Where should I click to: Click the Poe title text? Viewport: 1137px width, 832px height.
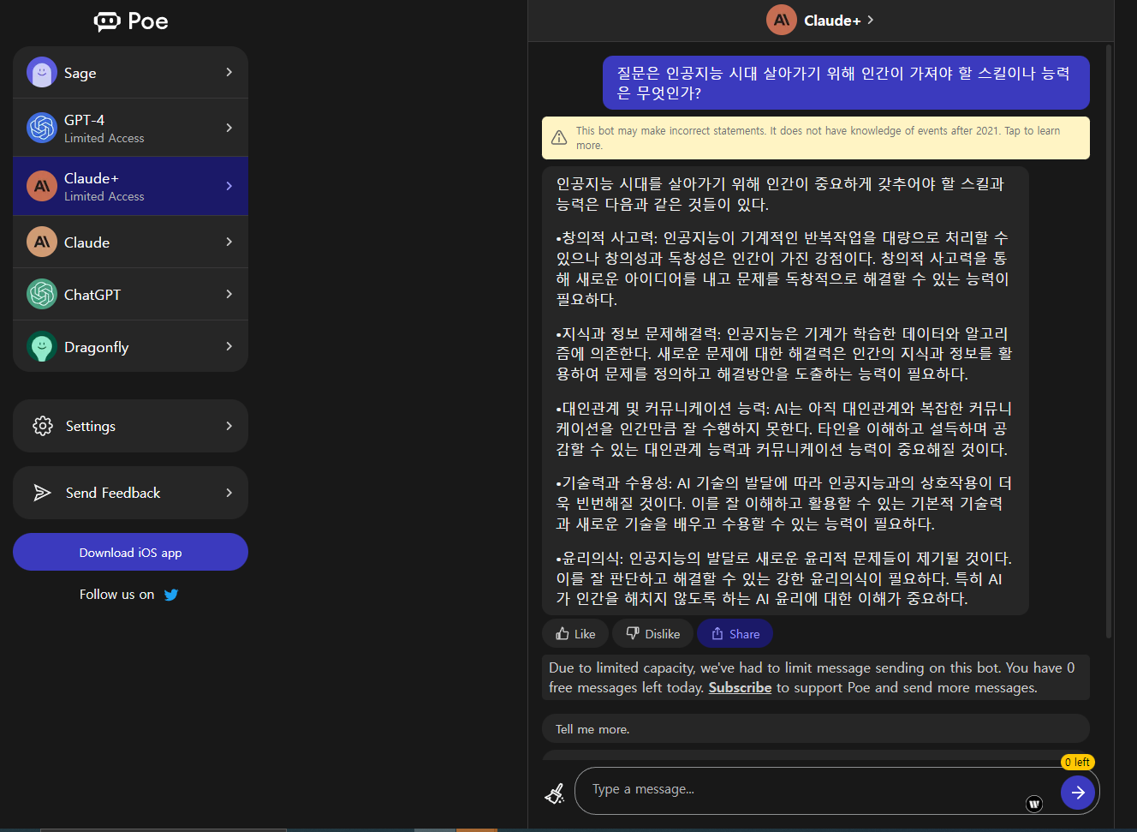click(x=148, y=21)
